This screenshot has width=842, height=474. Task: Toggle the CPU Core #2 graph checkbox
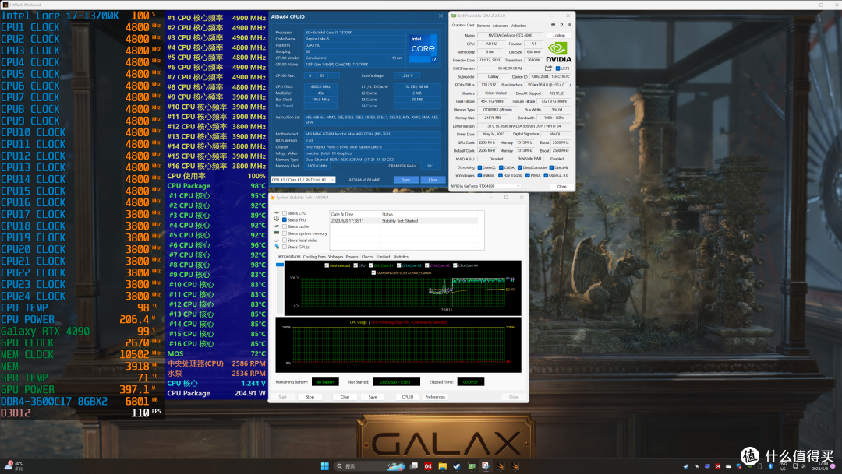pos(398,265)
